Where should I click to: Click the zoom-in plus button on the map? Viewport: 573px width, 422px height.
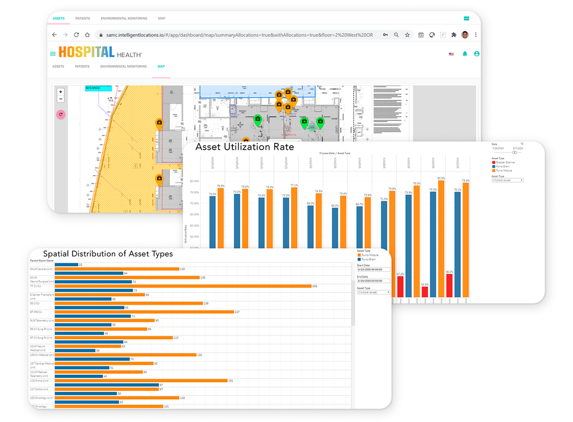61,91
